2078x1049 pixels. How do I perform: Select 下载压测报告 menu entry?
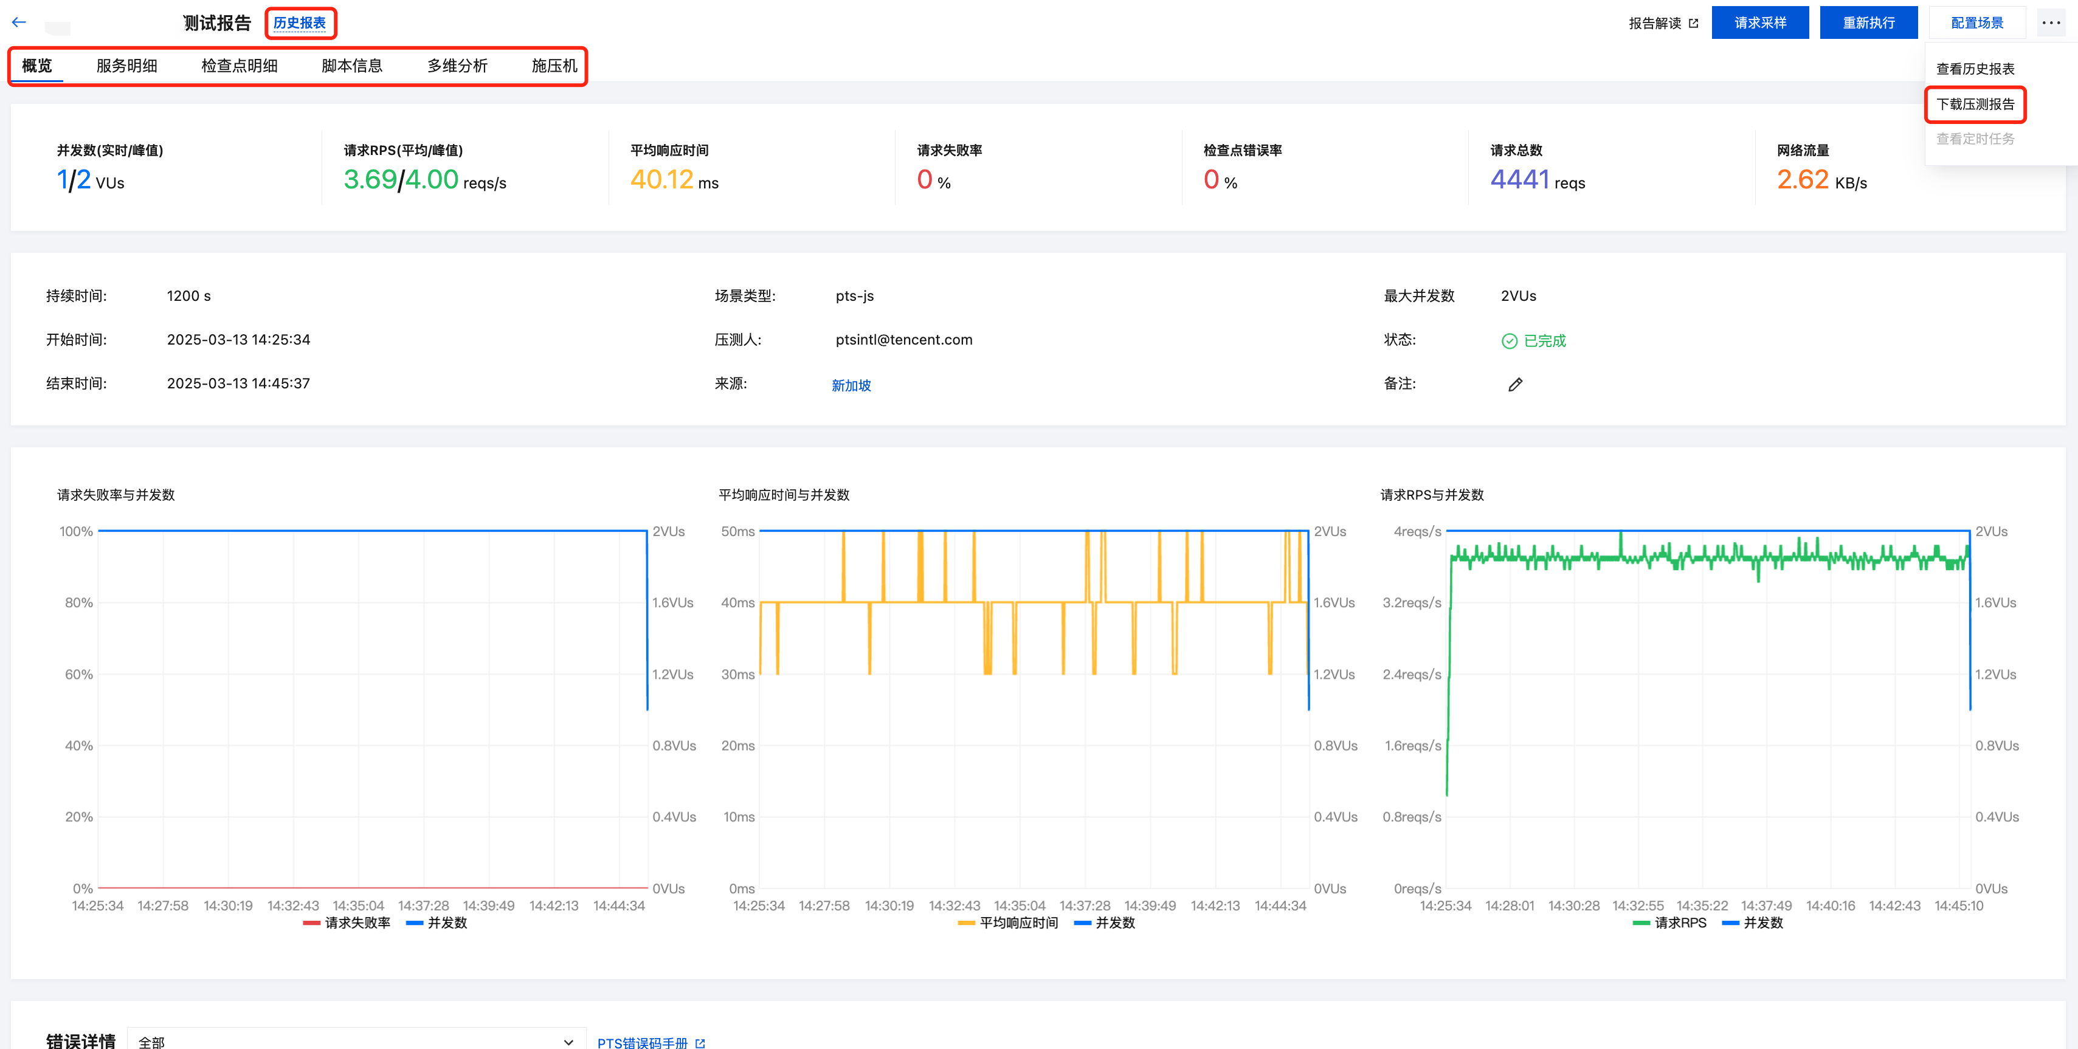[x=1975, y=104]
